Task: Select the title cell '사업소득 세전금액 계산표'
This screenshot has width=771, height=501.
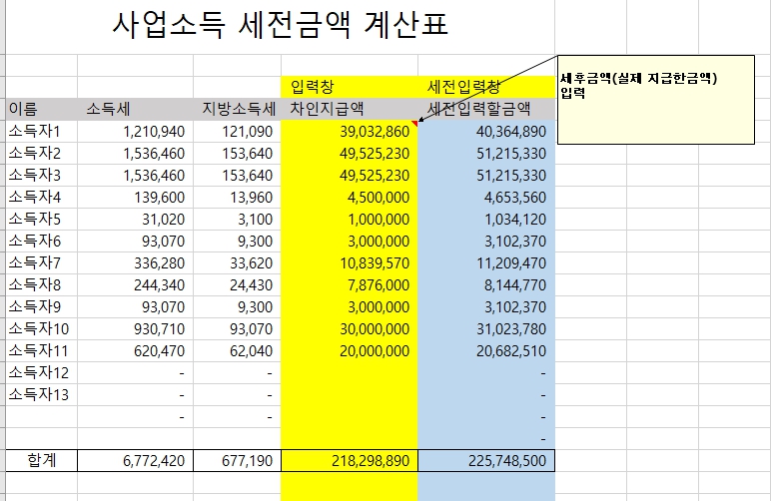Action: click(x=281, y=25)
